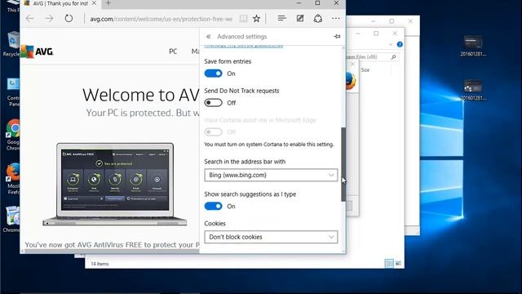Open reading view book icon
The height and width of the screenshot is (294, 522).
243,19
